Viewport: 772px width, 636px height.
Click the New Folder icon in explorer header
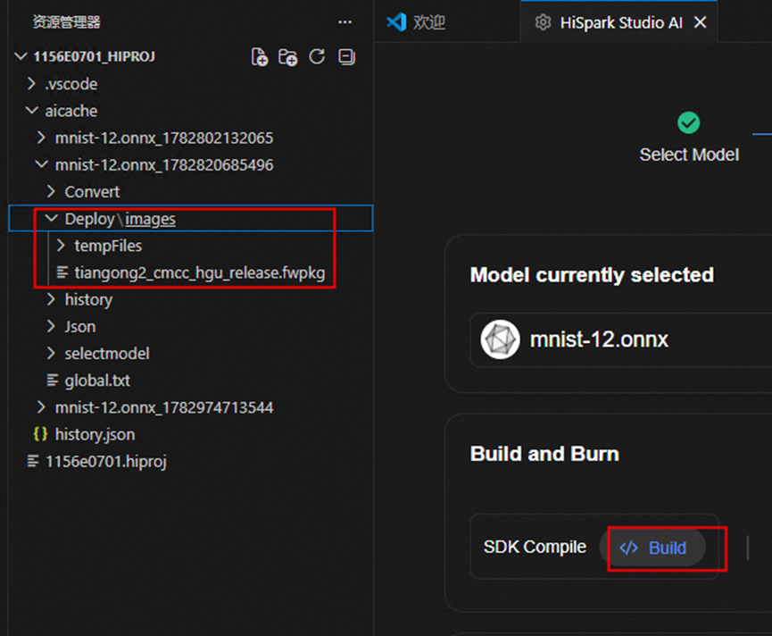pos(288,57)
